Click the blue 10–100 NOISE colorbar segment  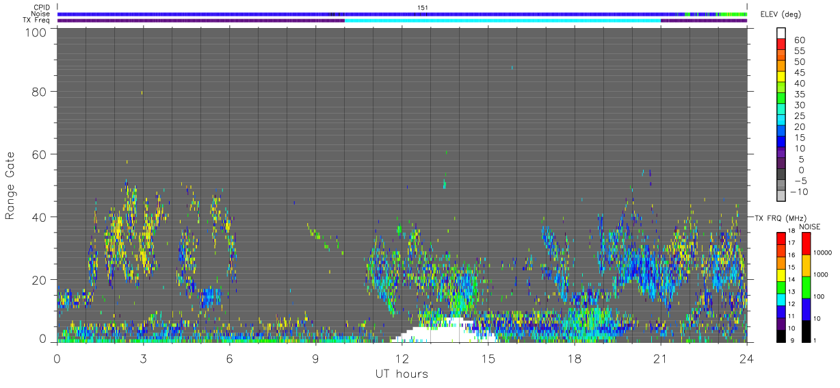click(805, 309)
